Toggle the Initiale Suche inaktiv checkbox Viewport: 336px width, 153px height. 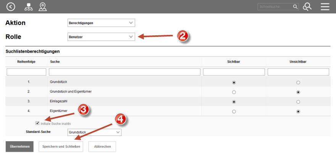coord(37,123)
